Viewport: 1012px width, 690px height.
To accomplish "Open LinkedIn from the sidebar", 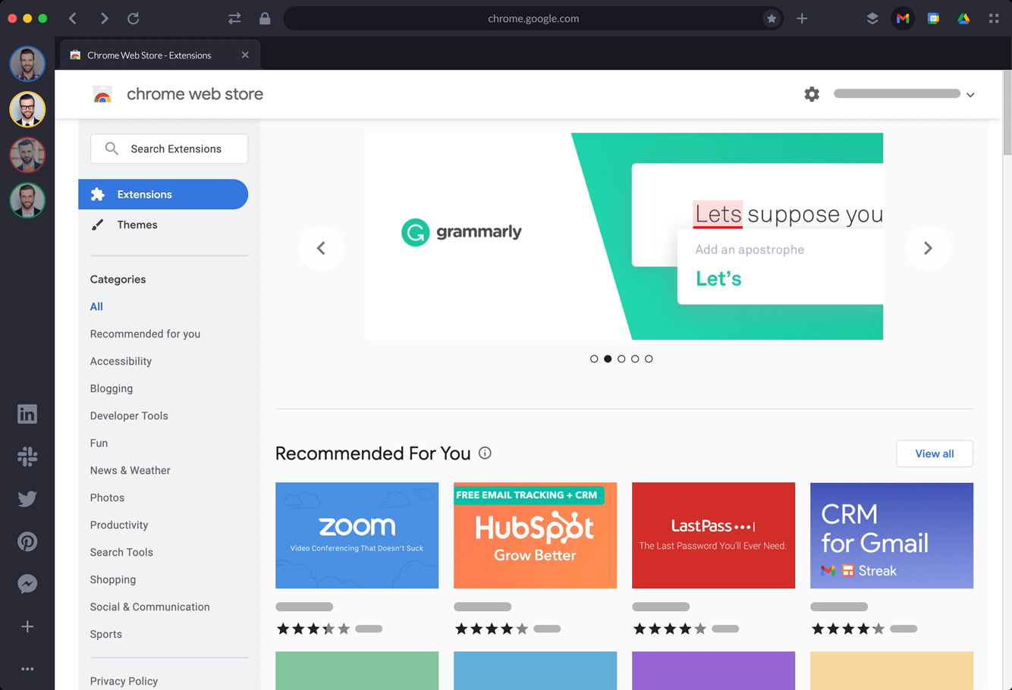I will point(27,414).
